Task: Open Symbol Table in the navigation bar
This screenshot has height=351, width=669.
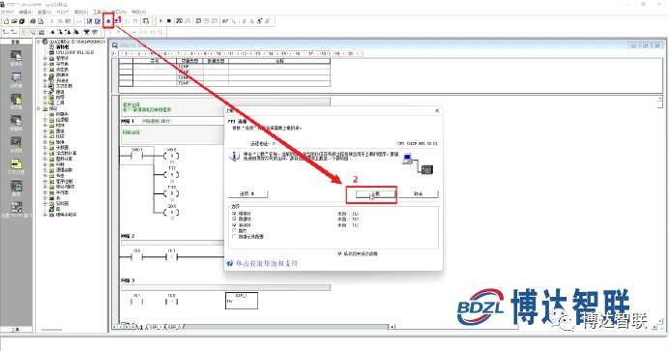Action: click(x=16, y=79)
